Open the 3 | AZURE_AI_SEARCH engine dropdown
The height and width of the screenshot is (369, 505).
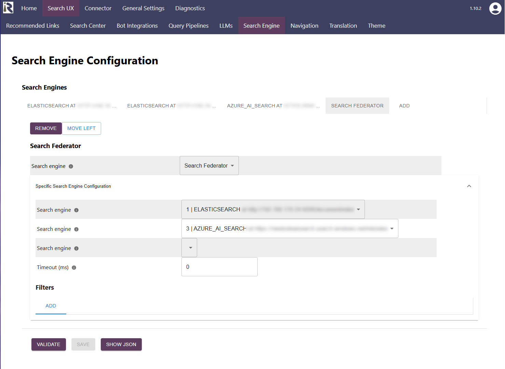pos(289,229)
